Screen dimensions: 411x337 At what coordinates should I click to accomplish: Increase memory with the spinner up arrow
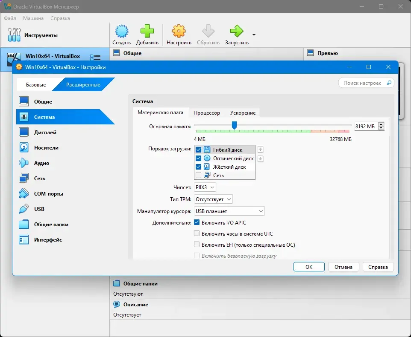pos(381,124)
